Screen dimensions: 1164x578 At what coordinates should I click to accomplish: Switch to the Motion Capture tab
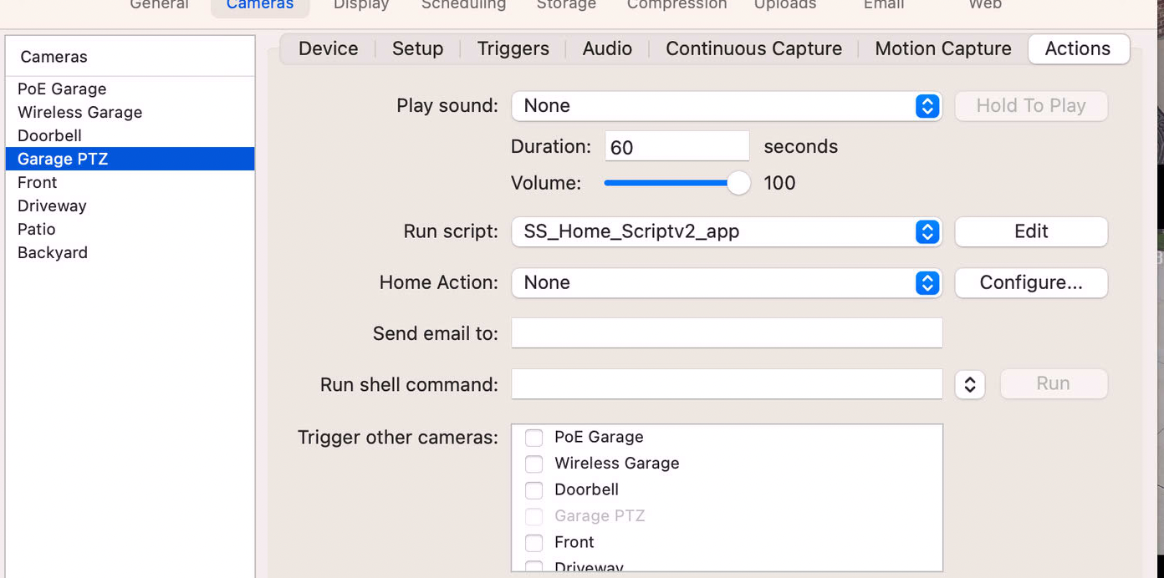pyautogui.click(x=942, y=48)
